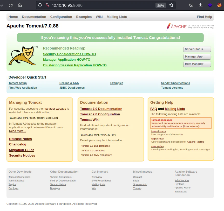
Task: Open the Apache Taglibs link
Action: click(x=195, y=142)
